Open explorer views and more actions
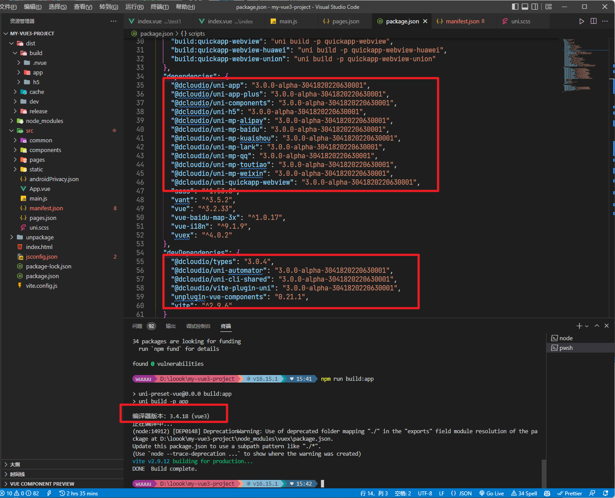 [113, 21]
